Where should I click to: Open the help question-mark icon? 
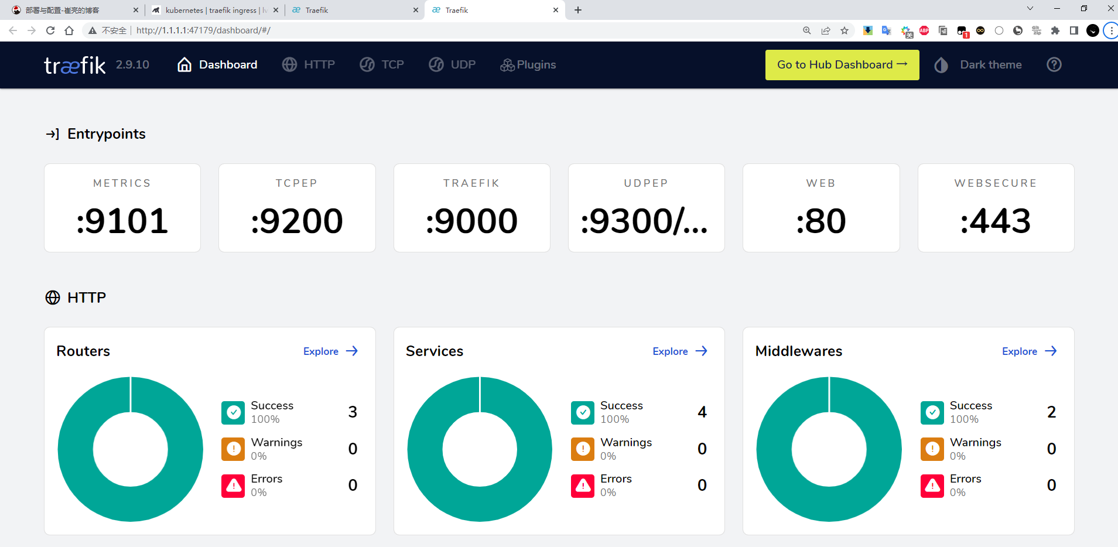1054,64
